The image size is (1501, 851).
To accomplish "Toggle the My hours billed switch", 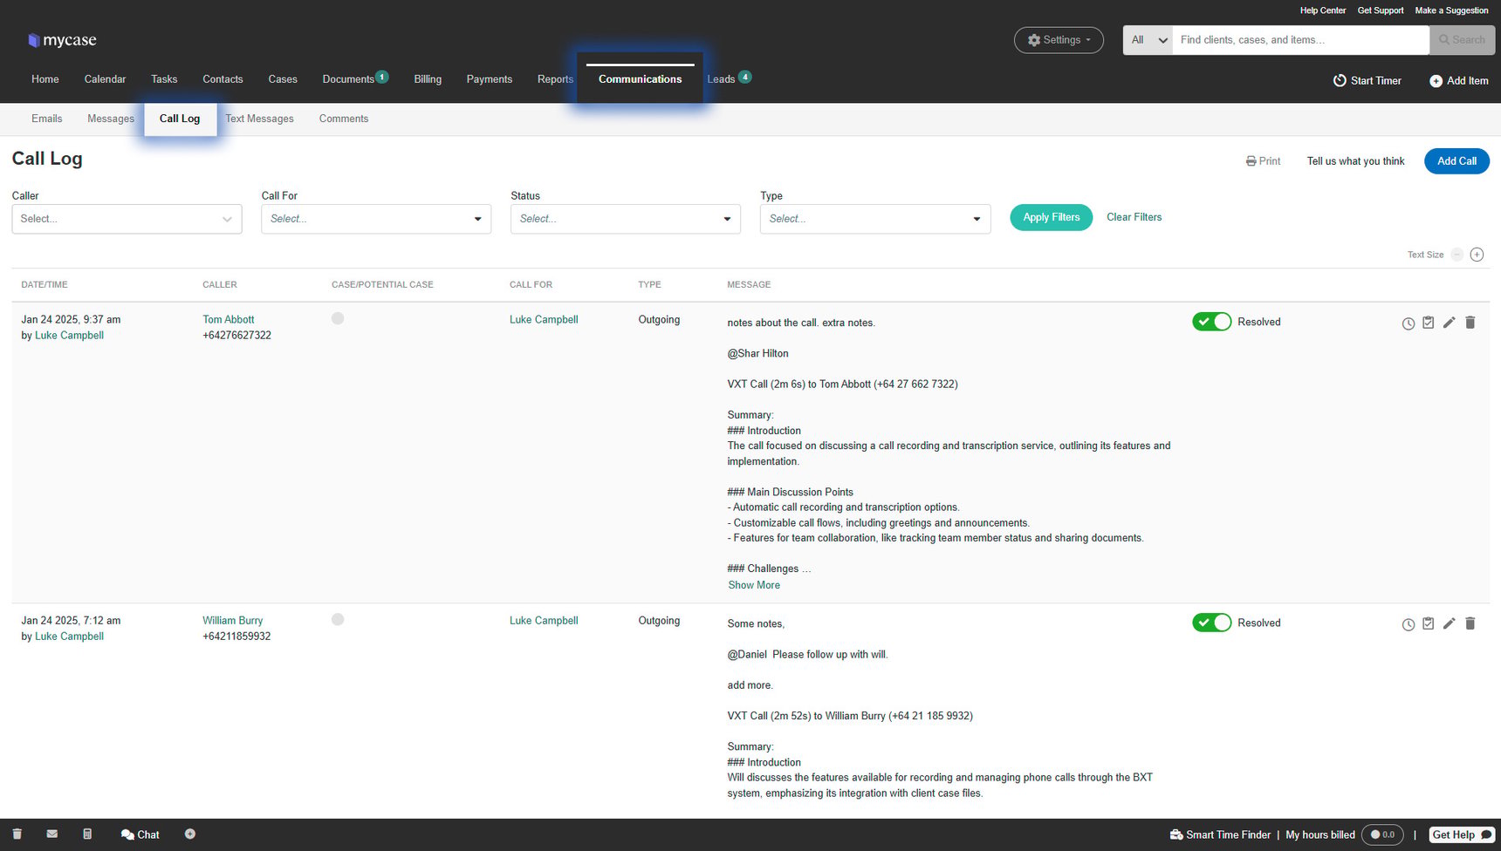I will pos(1381,834).
